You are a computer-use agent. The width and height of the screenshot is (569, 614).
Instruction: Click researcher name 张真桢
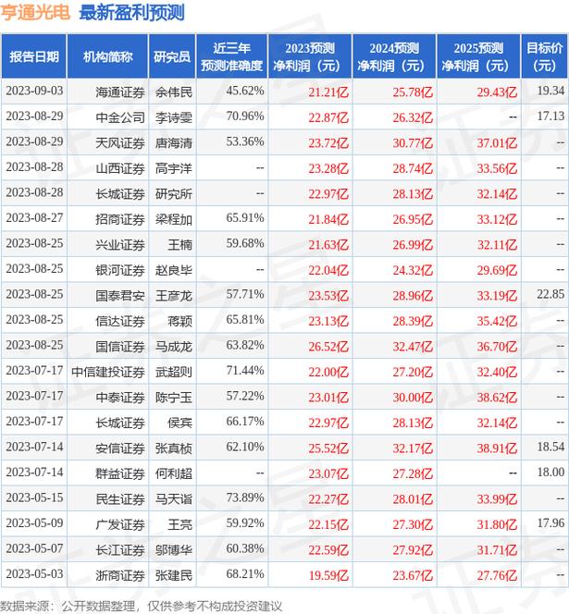(174, 448)
